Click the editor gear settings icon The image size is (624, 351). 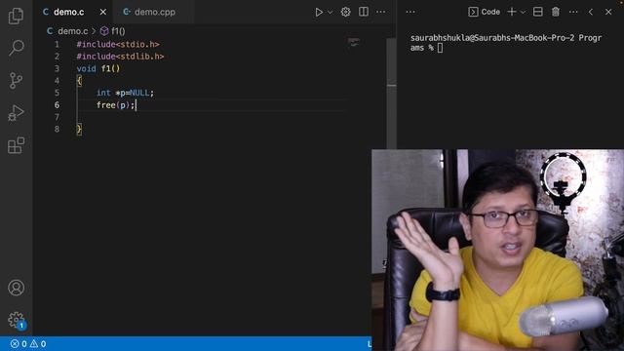[x=345, y=12]
